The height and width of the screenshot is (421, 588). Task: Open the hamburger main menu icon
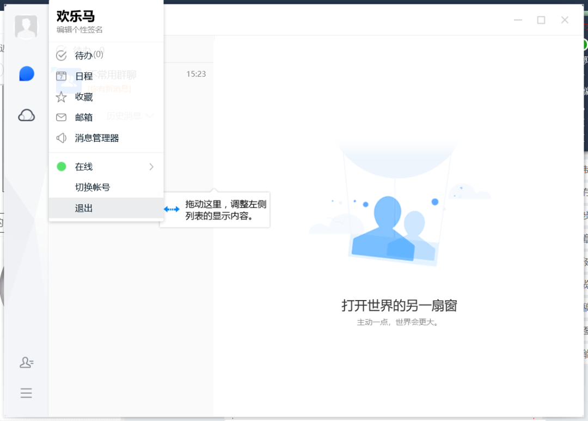26,393
